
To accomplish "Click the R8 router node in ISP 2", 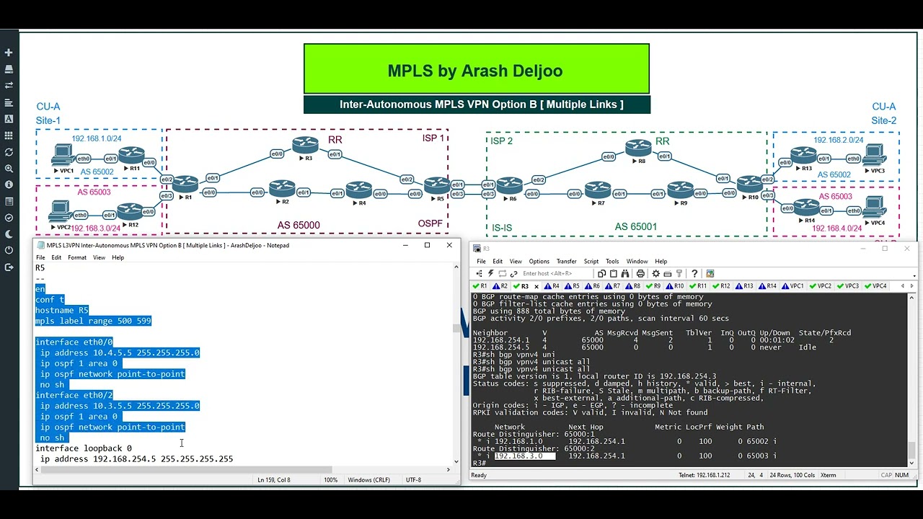I will [x=639, y=148].
